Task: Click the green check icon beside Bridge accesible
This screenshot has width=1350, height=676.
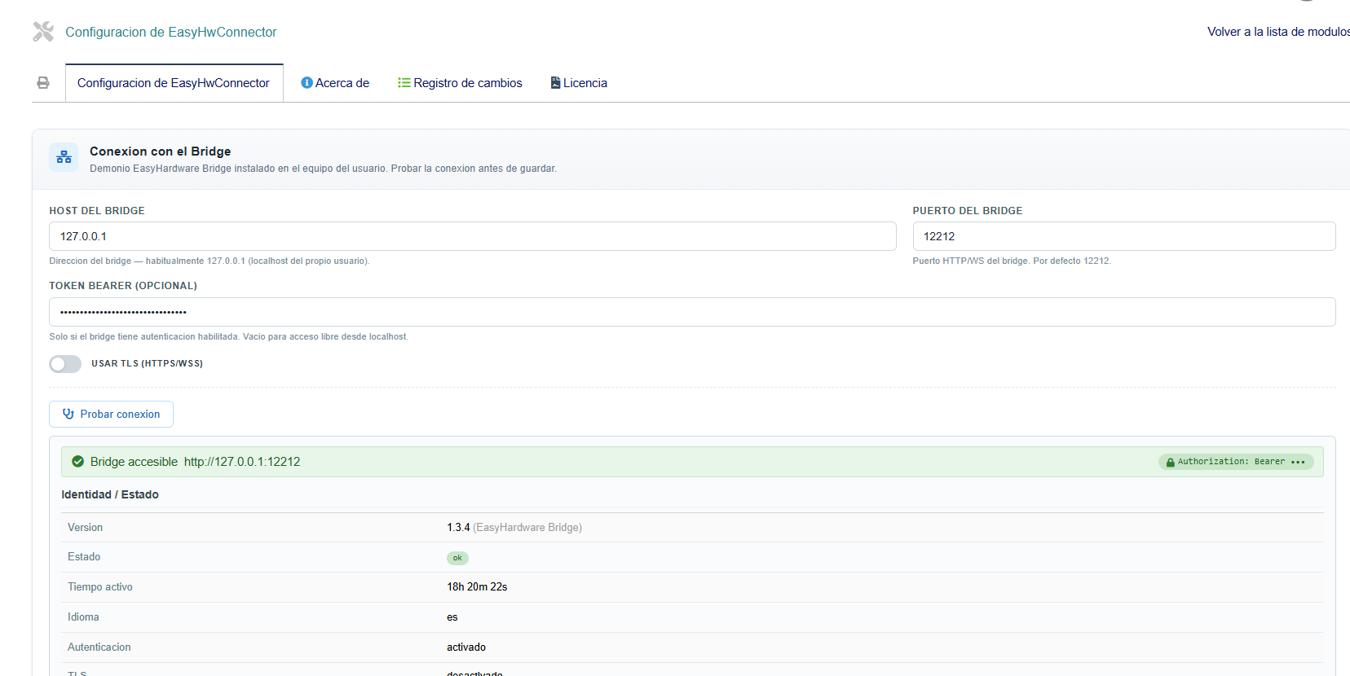Action: coord(78,462)
